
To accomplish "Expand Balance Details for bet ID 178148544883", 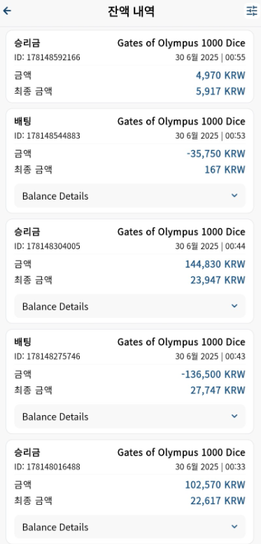I will click(x=129, y=195).
